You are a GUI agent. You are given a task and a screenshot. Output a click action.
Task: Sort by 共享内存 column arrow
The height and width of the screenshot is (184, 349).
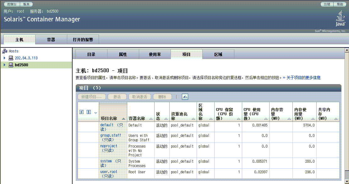336,119
